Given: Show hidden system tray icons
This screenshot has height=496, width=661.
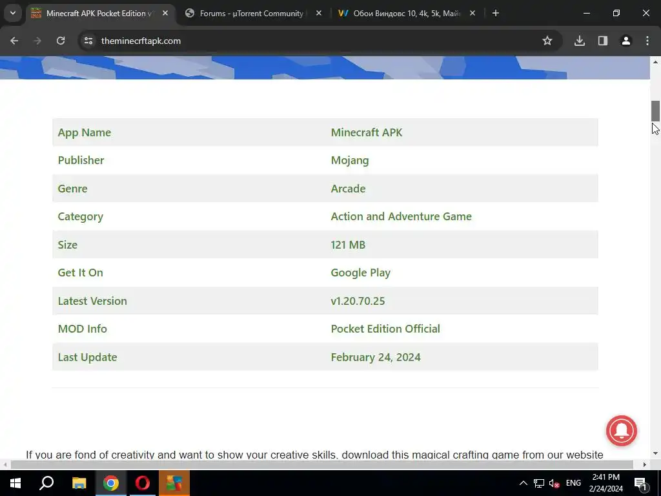Looking at the screenshot, I should pyautogui.click(x=523, y=483).
